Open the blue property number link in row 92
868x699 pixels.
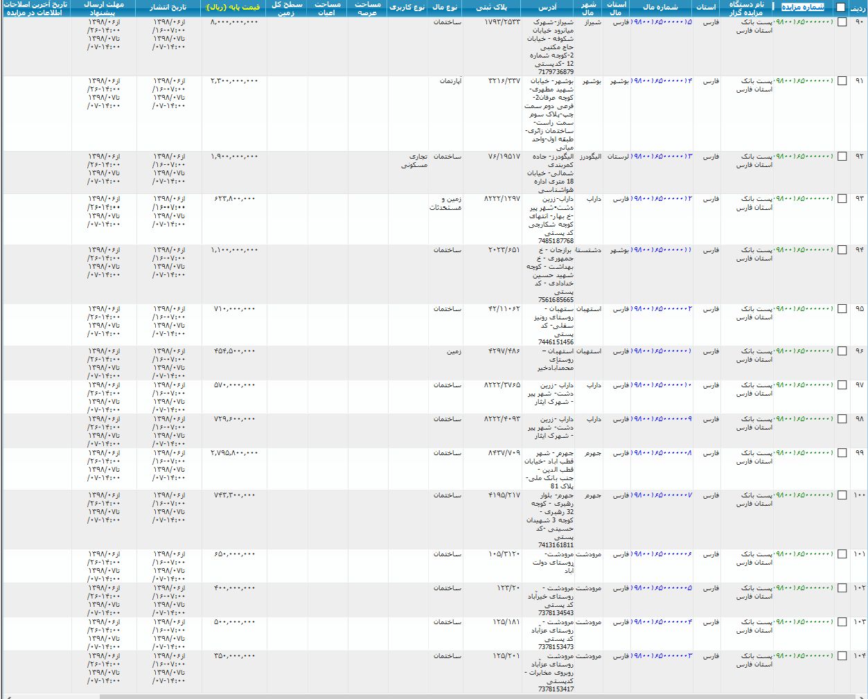(x=662, y=157)
